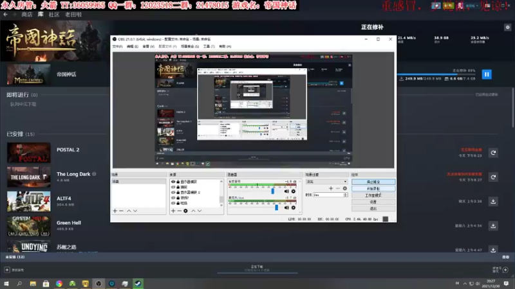The height and width of the screenshot is (289, 515).
Task: Move source down arrow in OBS sources panel
Action: [x=200, y=211]
